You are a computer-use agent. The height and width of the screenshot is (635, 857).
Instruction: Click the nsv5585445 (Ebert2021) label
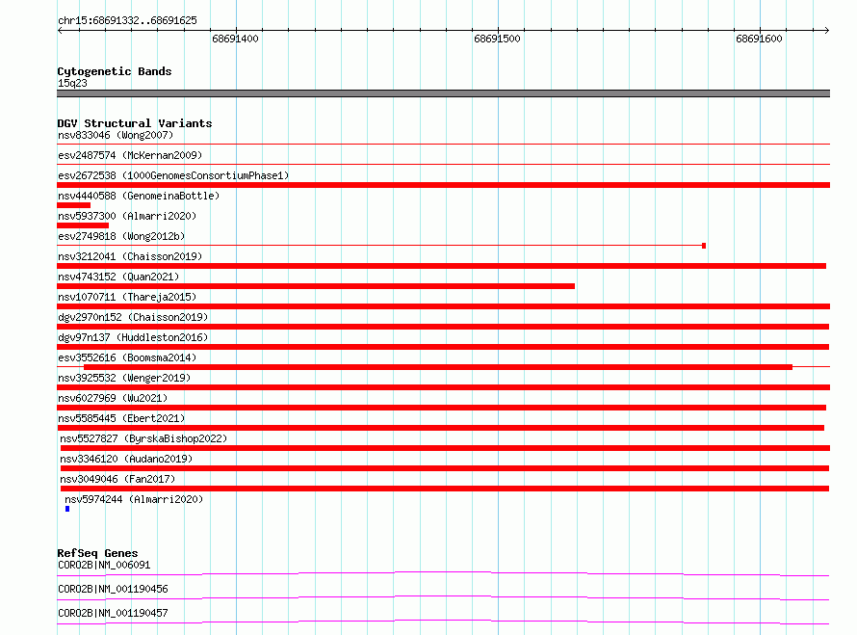coord(121,418)
